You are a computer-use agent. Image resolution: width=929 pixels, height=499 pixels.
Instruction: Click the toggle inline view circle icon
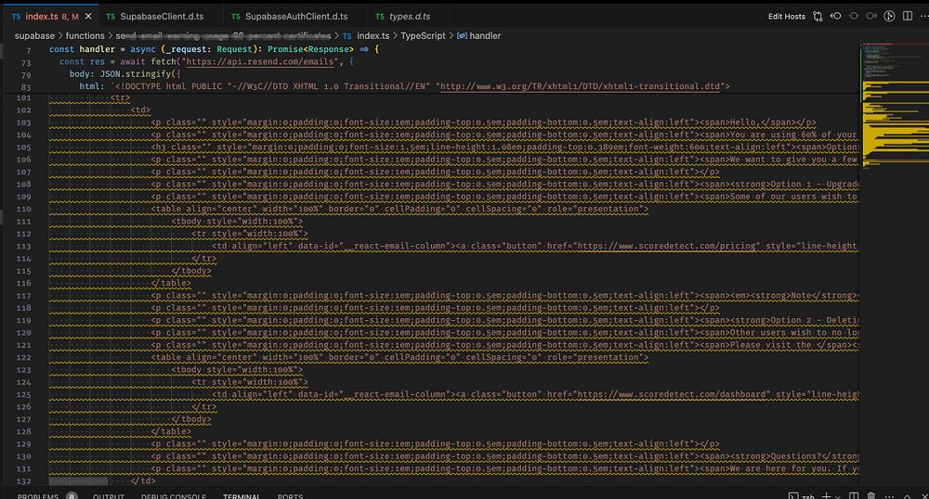tap(854, 17)
